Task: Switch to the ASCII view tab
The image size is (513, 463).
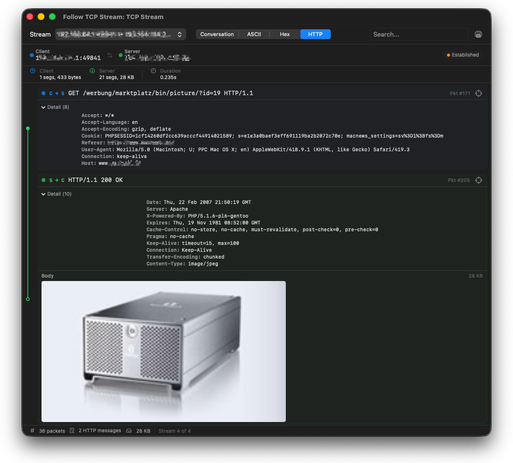Action: pyautogui.click(x=254, y=34)
